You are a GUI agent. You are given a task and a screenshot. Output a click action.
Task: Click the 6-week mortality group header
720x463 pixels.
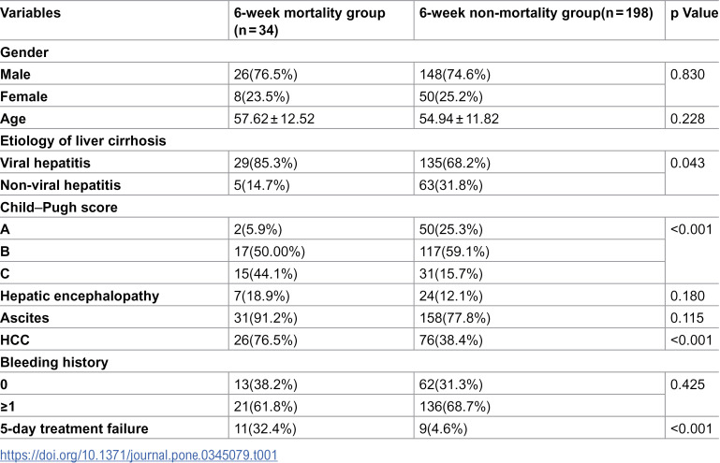tap(309, 22)
